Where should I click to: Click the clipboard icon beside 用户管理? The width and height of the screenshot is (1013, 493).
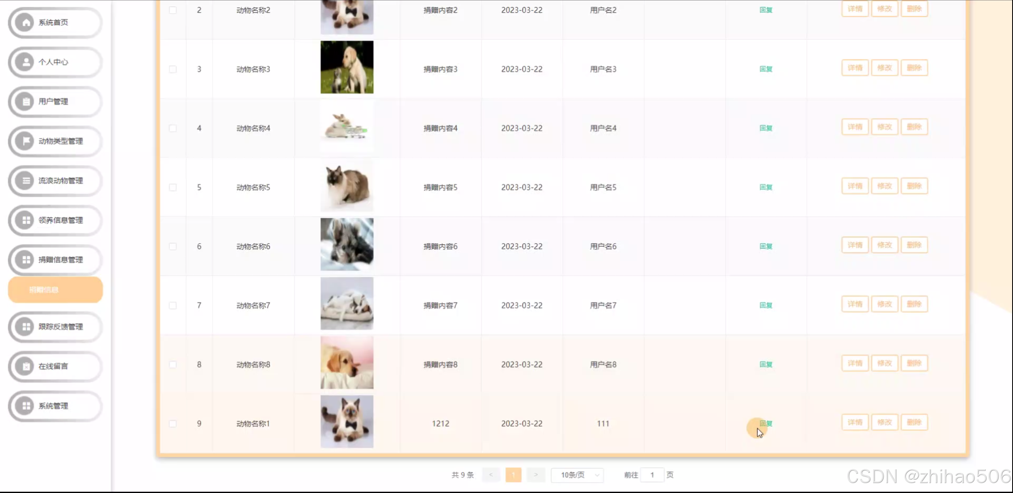coord(26,101)
